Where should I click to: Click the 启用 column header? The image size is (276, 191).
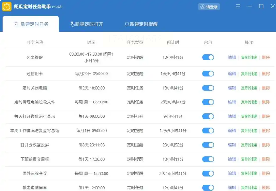click(208, 42)
